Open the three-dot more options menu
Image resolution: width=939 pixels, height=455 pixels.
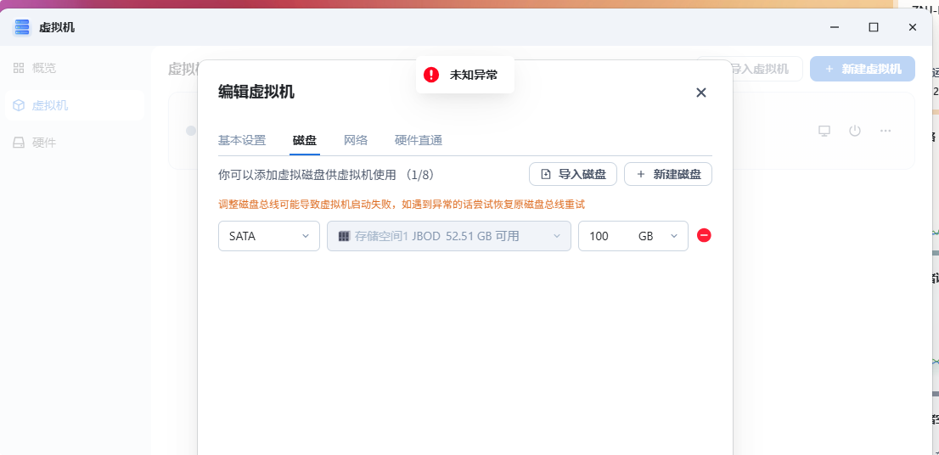pyautogui.click(x=886, y=131)
